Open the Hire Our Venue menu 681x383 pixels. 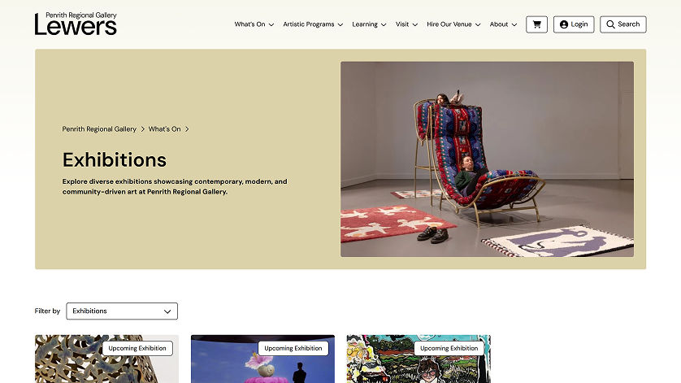(x=453, y=24)
